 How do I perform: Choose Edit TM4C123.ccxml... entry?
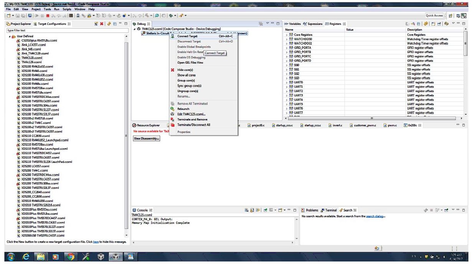point(203,114)
